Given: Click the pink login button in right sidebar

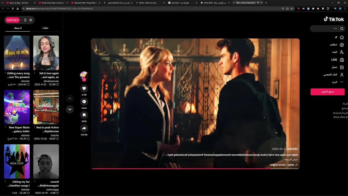Looking at the screenshot, I should tap(328, 92).
